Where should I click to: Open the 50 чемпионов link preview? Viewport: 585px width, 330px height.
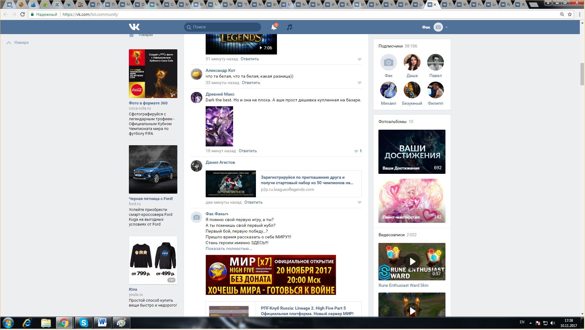tap(284, 184)
